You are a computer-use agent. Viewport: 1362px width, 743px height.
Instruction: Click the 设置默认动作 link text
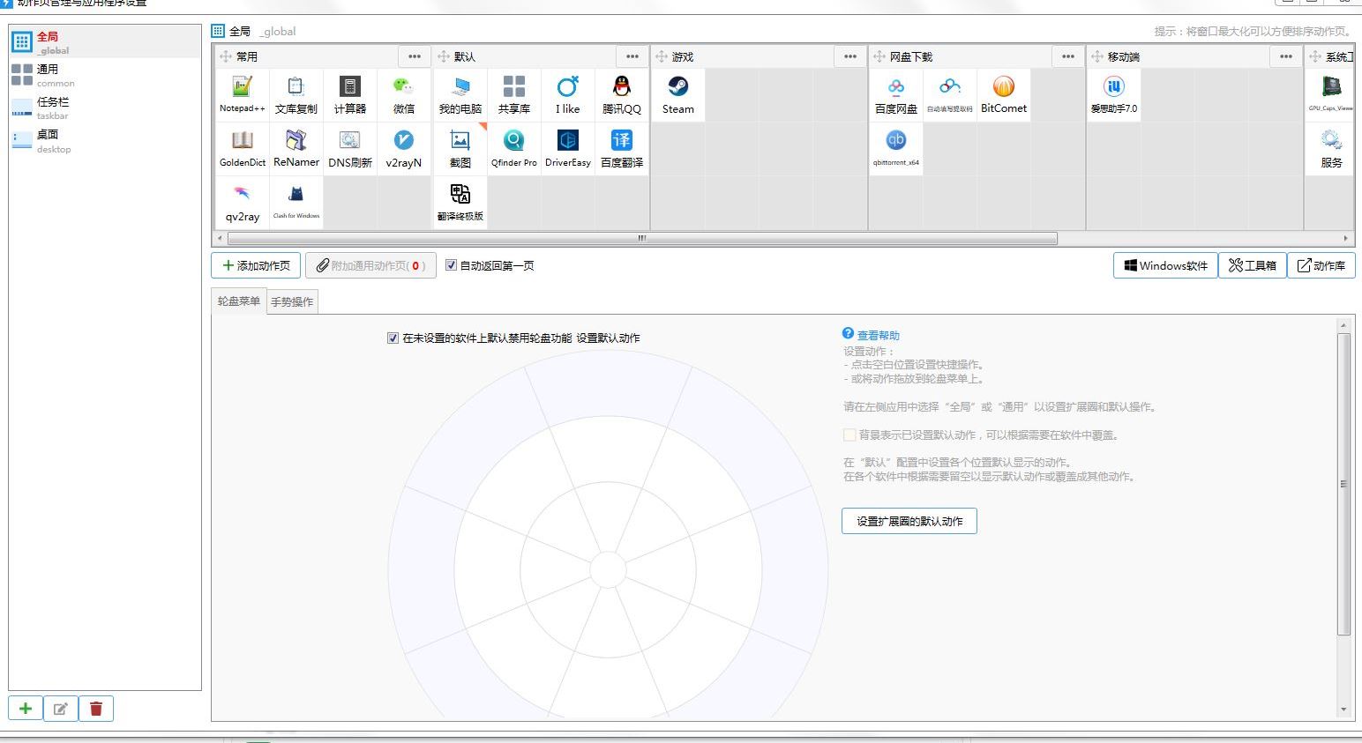pyautogui.click(x=609, y=338)
